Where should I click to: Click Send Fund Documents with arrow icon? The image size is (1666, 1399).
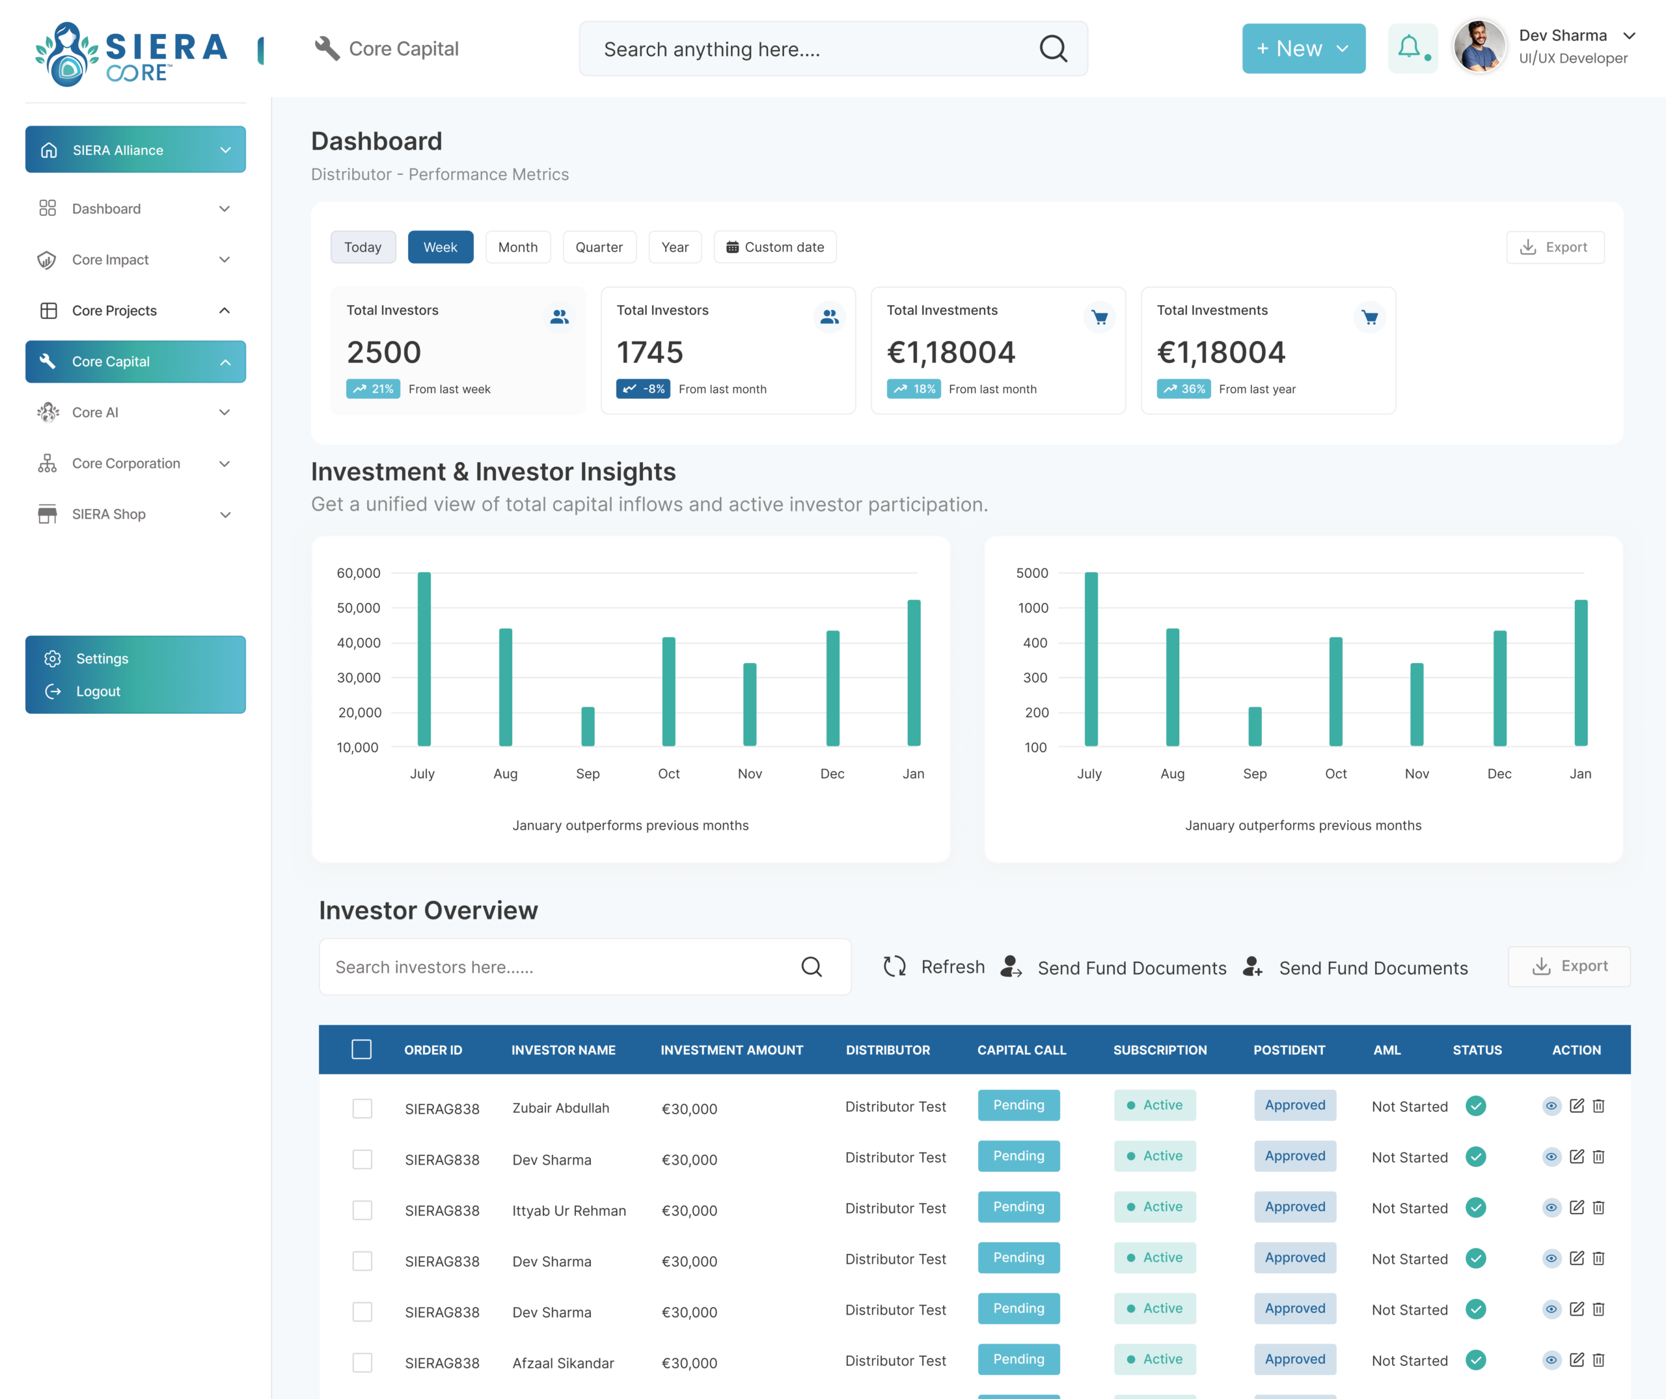point(1114,967)
